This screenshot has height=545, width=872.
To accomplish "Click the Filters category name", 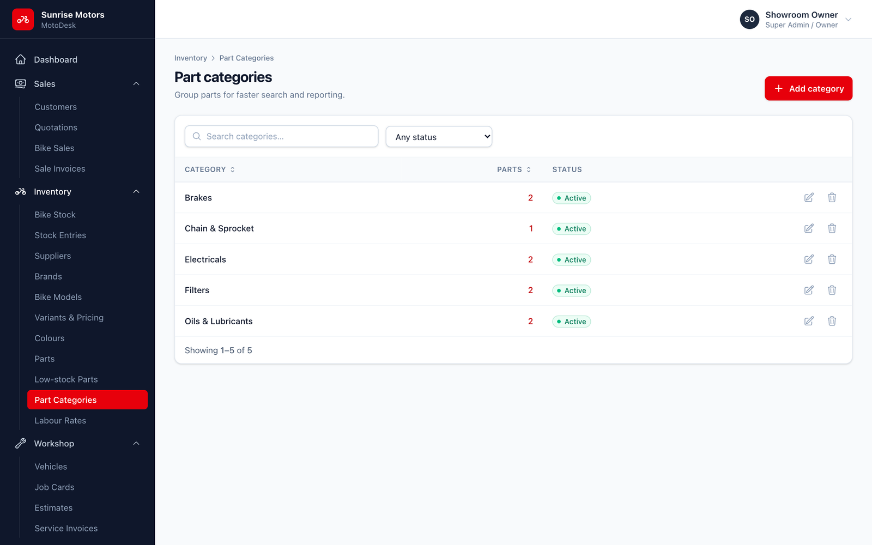I will (197, 290).
